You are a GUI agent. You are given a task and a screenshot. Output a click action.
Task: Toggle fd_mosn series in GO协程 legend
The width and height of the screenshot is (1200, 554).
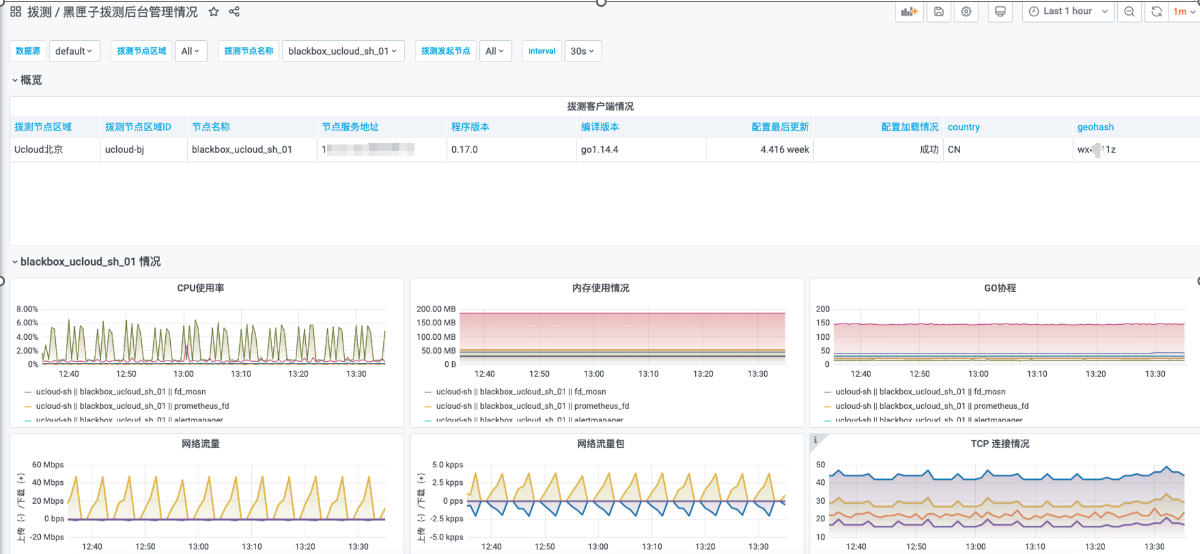click(x=920, y=392)
